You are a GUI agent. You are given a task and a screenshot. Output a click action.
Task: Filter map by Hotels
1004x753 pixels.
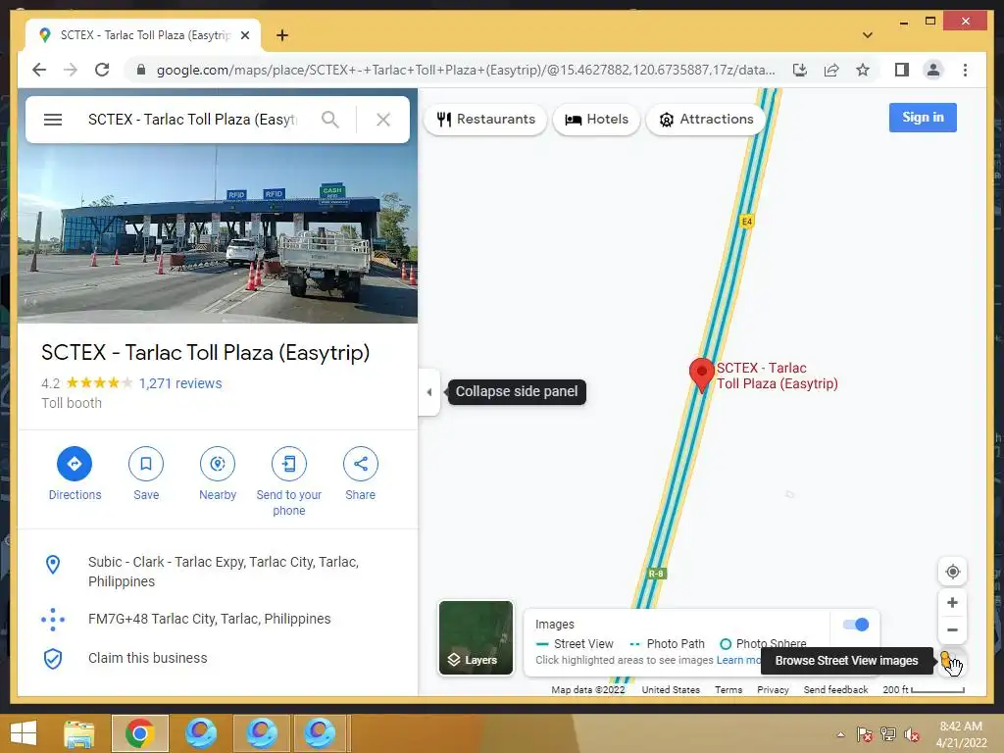tap(596, 119)
